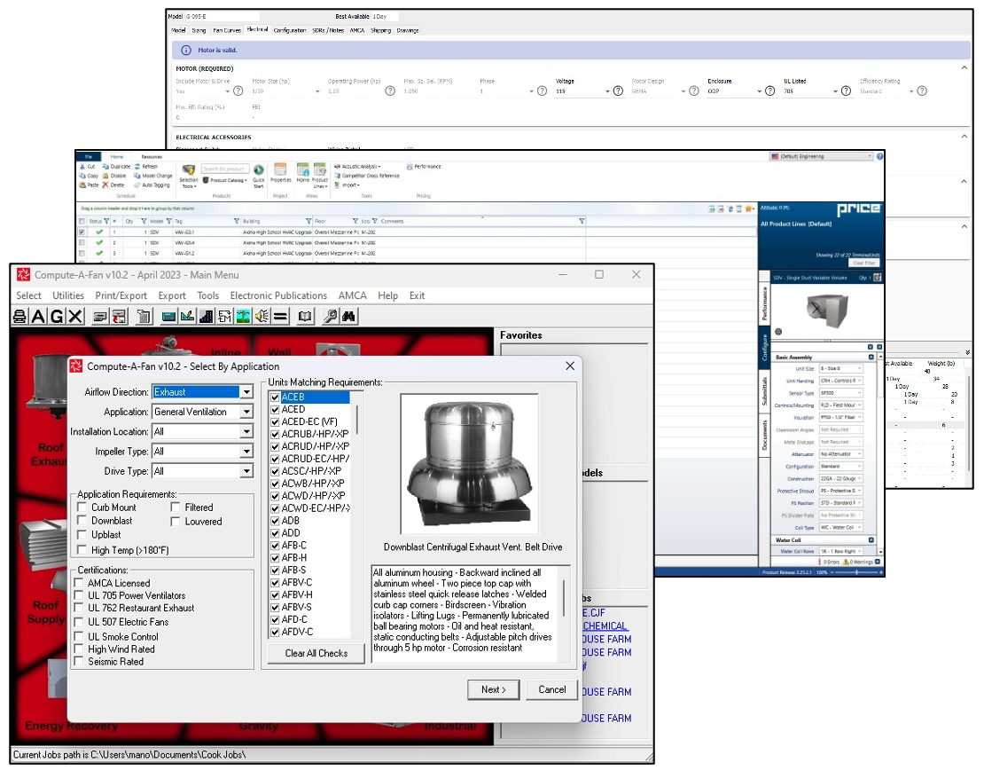Screen dimensions: 984x771
Task: Expand the Drive Type dropdown
Action: [246, 471]
